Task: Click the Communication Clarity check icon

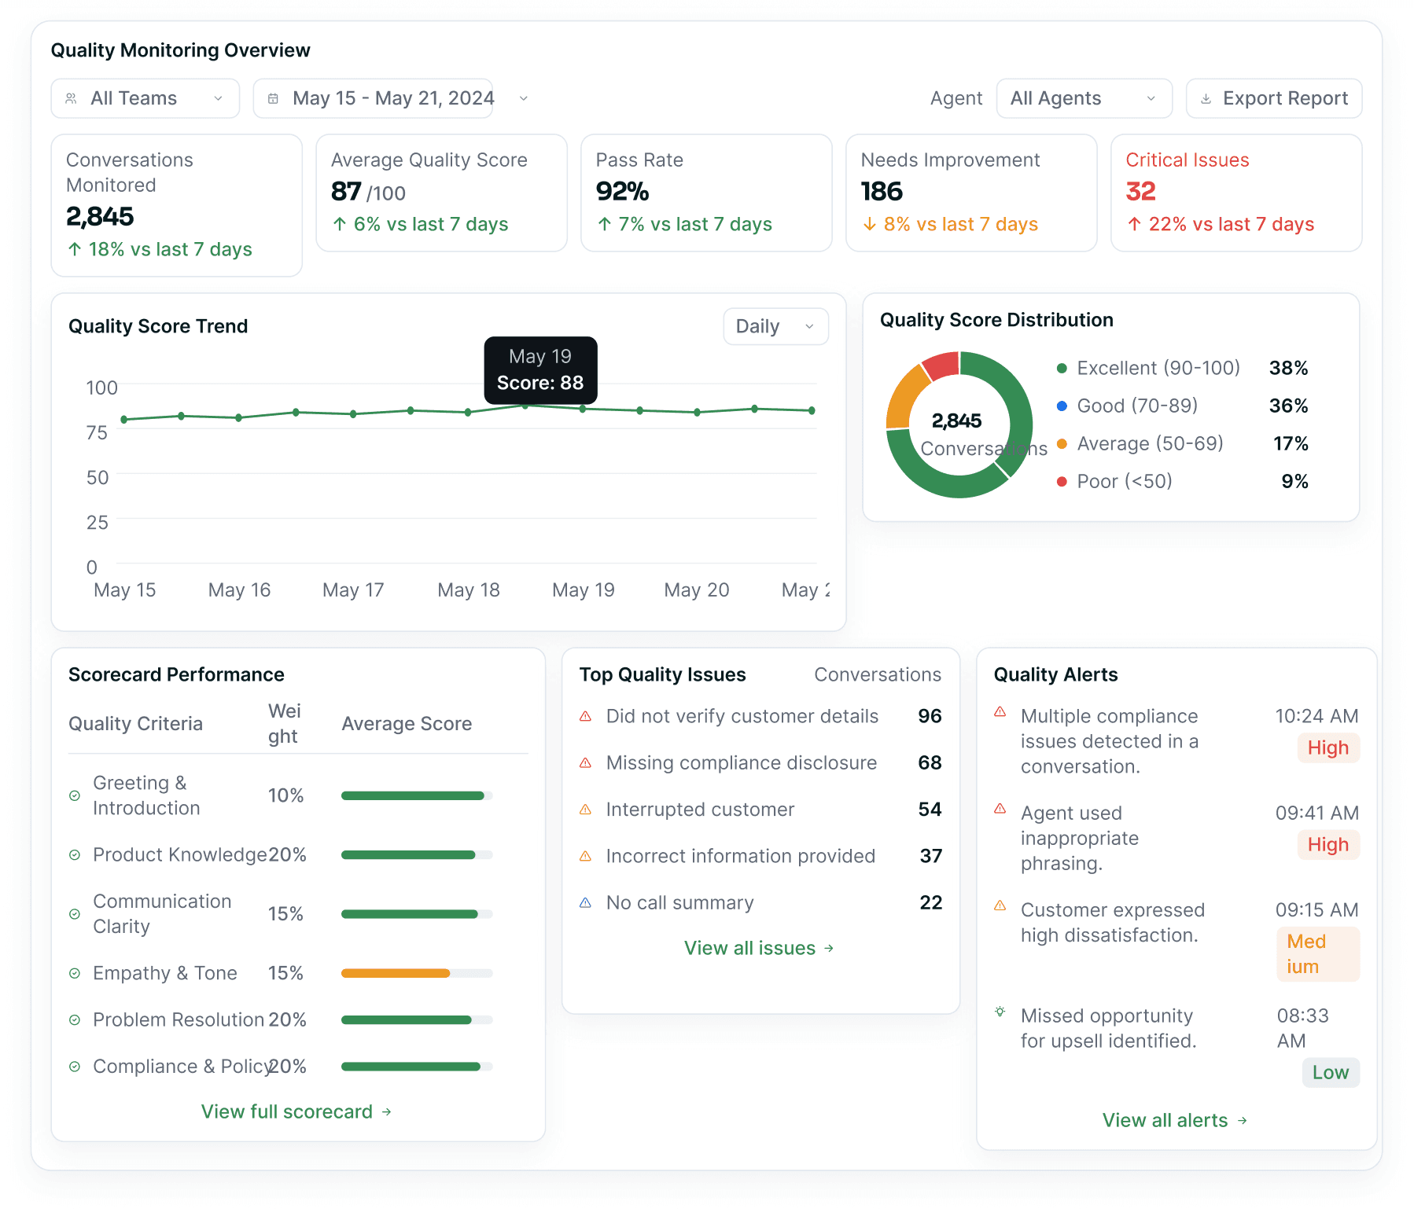Action: [x=75, y=914]
